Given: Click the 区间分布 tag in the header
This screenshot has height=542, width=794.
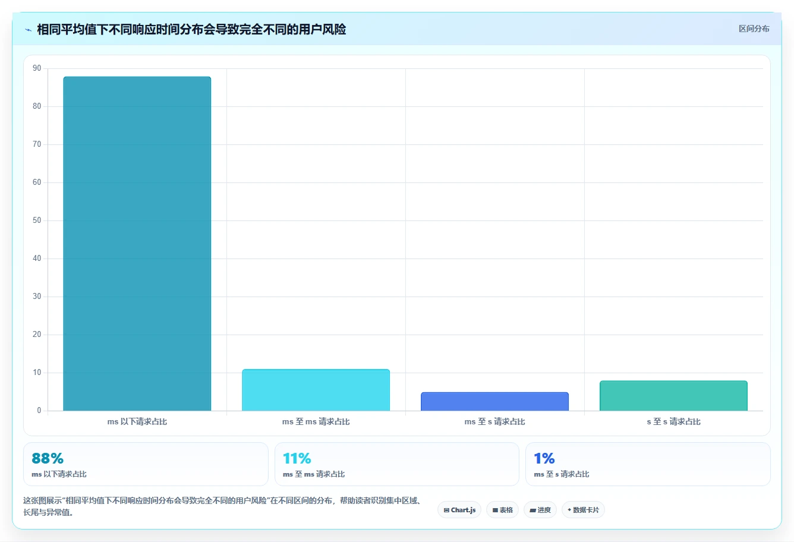Looking at the screenshot, I should 754,29.
